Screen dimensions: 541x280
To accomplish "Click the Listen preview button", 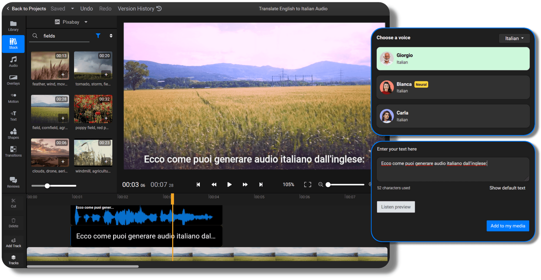I will point(396,207).
